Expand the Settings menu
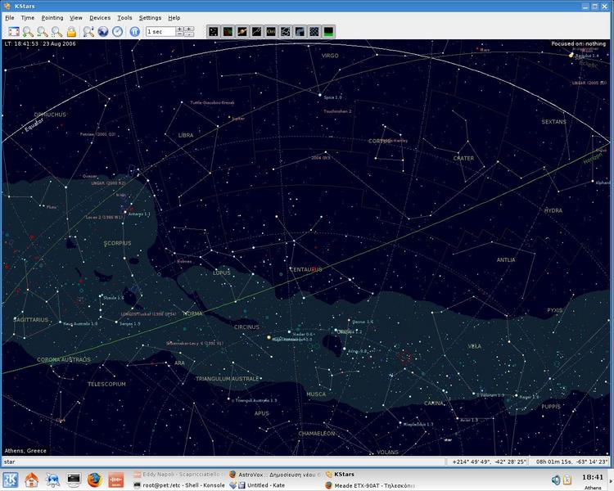The image size is (614, 491). [150, 17]
